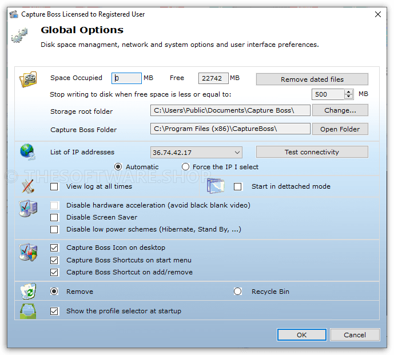Viewport: 394px width, 355px height.
Task: Choose the Remove radio option
Action: (54, 292)
